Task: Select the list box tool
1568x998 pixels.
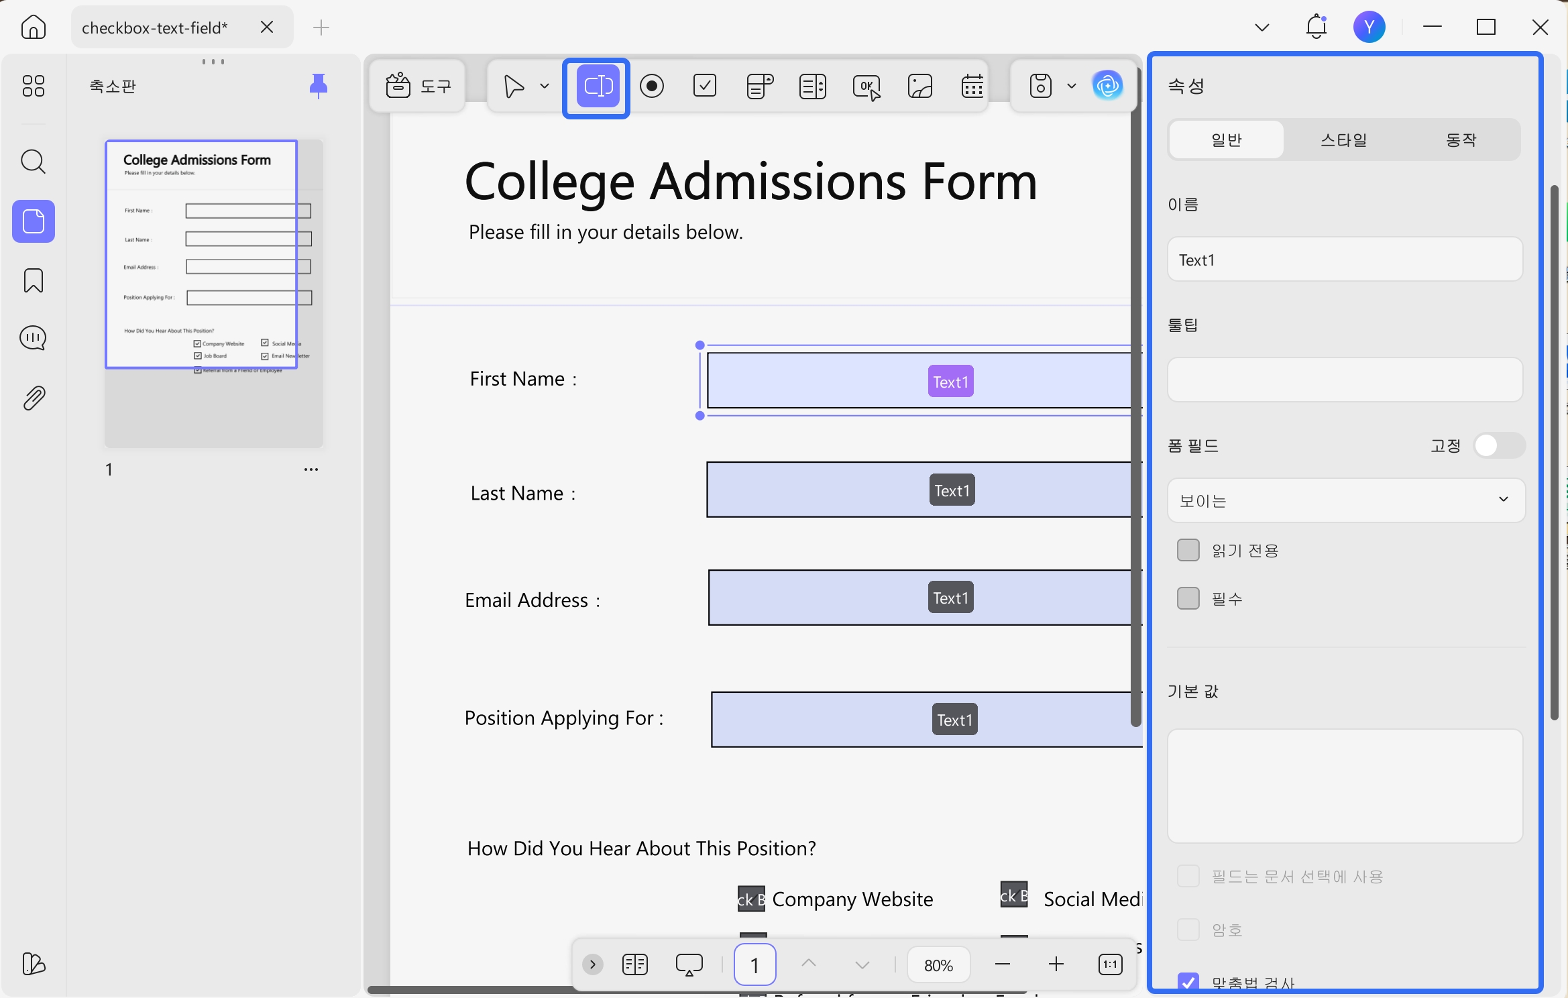Action: point(813,86)
